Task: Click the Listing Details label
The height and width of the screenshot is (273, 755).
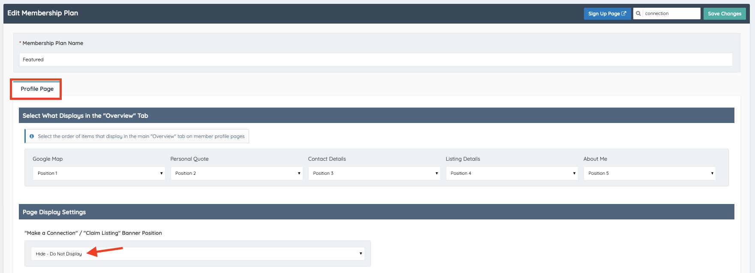Action: [x=463, y=159]
